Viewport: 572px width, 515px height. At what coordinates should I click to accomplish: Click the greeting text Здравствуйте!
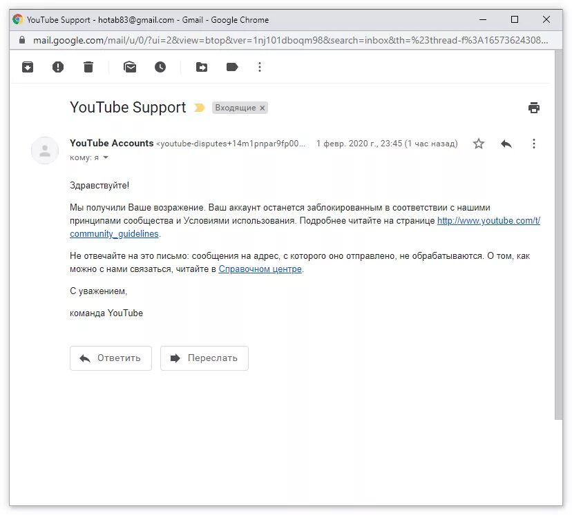99,186
